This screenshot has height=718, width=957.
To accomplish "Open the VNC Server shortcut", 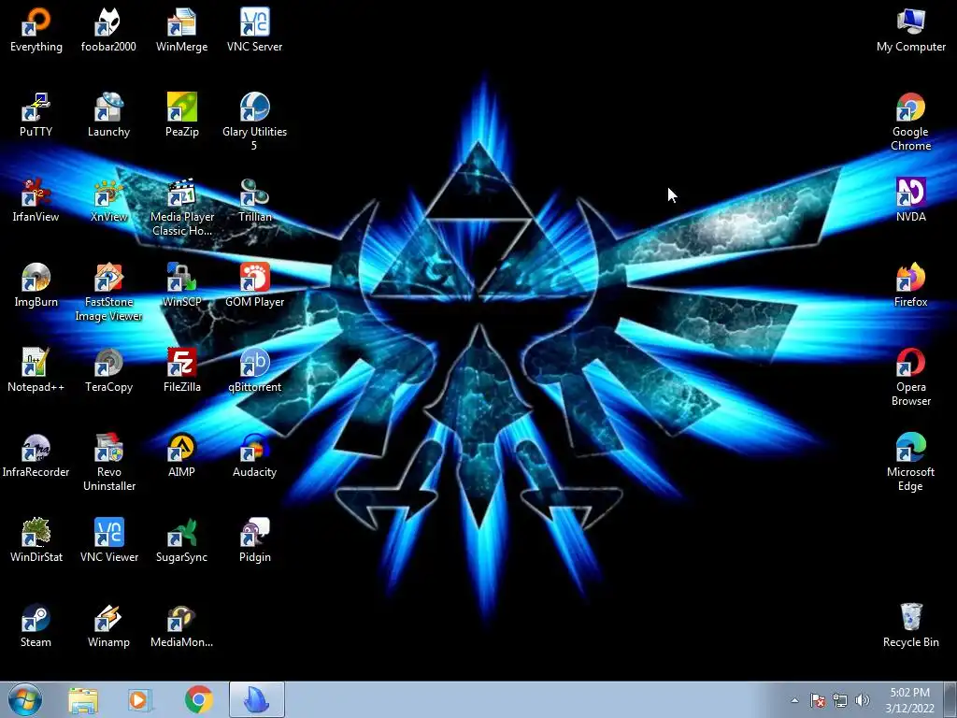I will [x=254, y=30].
